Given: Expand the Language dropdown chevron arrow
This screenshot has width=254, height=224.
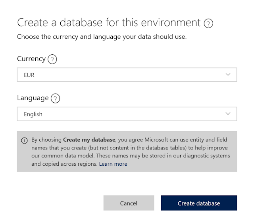Looking at the screenshot, I should 228,114.
